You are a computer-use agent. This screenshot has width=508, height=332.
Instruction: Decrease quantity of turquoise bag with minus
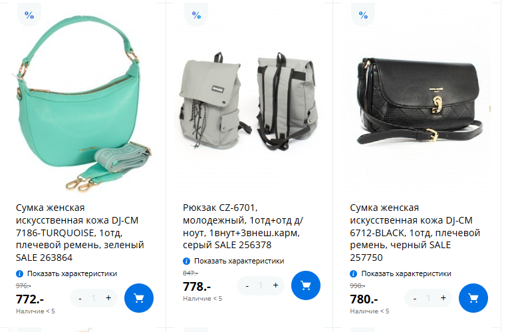click(80, 298)
